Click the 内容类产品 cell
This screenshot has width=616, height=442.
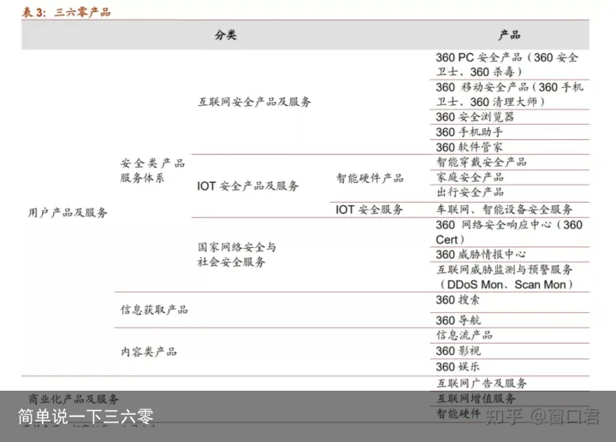click(x=149, y=351)
